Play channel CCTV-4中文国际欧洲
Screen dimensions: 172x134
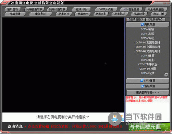148,47
